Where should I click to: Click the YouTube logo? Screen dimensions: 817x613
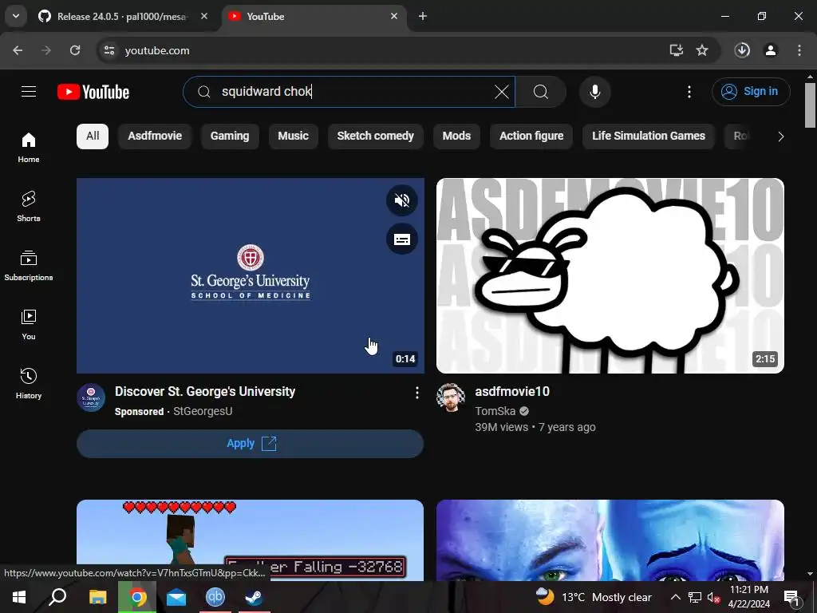click(93, 92)
